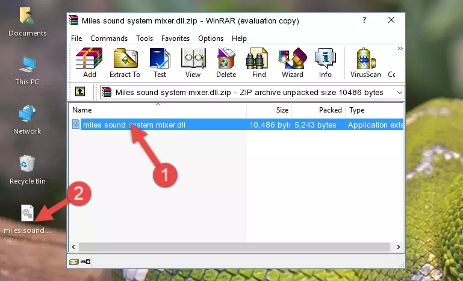The height and width of the screenshot is (281, 463).
Task: Select the Recycle Bin desktop icon
Action: point(27,170)
